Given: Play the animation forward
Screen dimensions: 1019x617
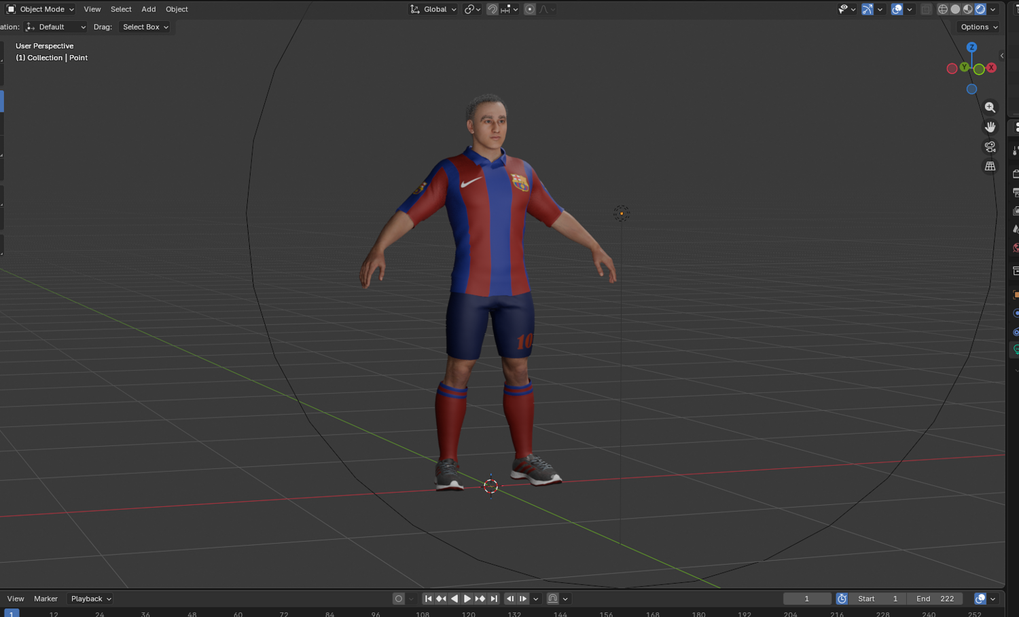Looking at the screenshot, I should (467, 599).
